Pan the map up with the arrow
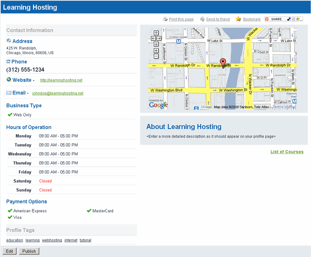311x257 pixels. [156, 33]
